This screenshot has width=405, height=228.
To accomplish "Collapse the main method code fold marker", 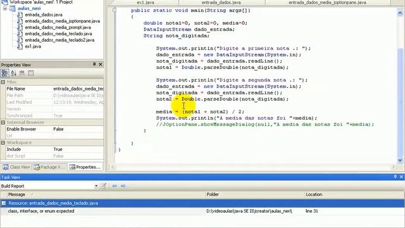I will [114, 10].
